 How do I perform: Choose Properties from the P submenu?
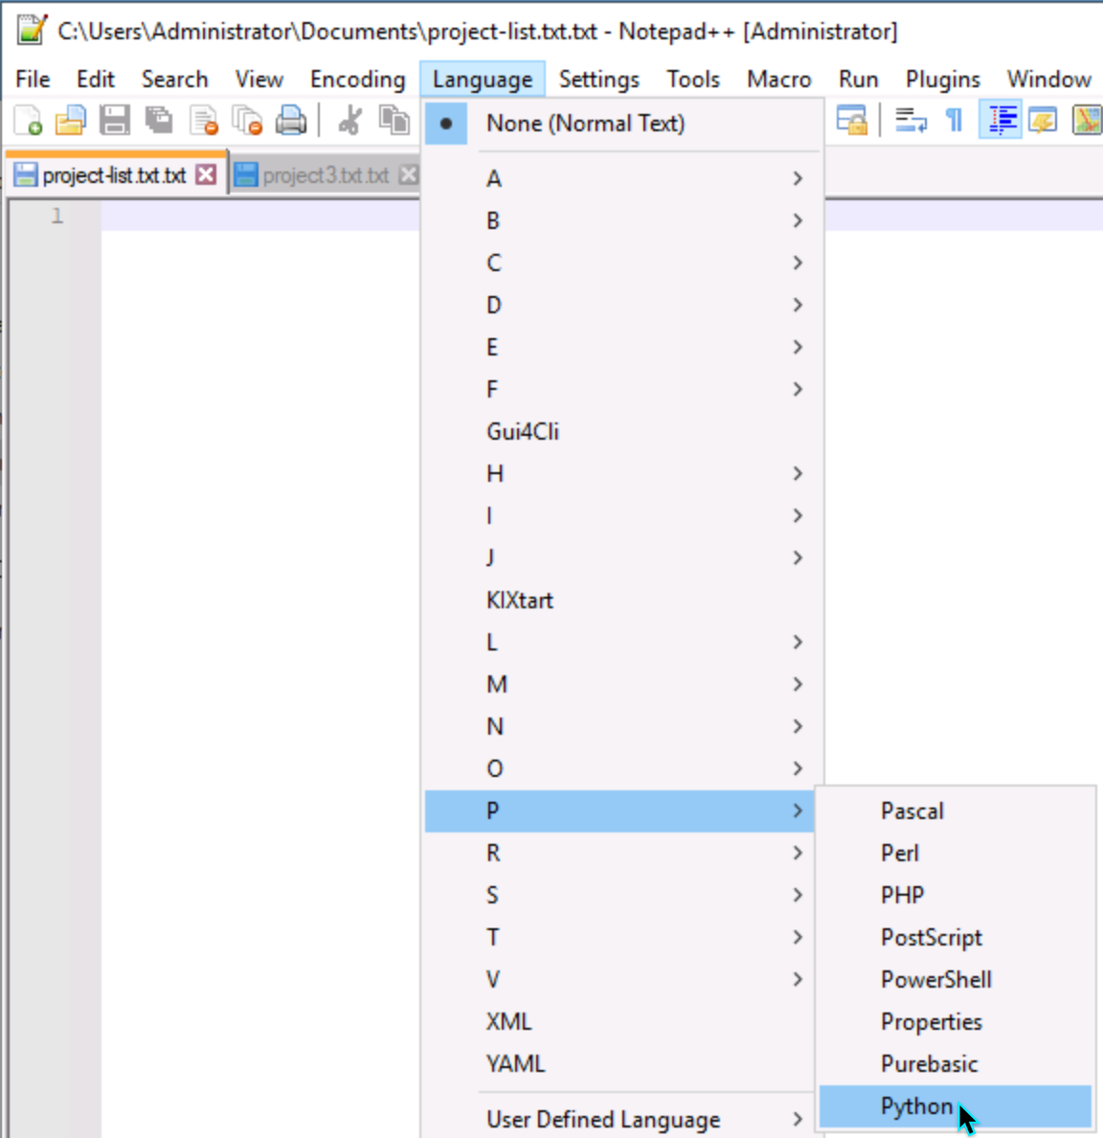click(956, 1022)
